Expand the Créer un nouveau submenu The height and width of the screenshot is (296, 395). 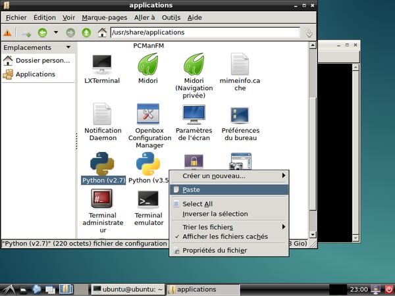(228, 176)
